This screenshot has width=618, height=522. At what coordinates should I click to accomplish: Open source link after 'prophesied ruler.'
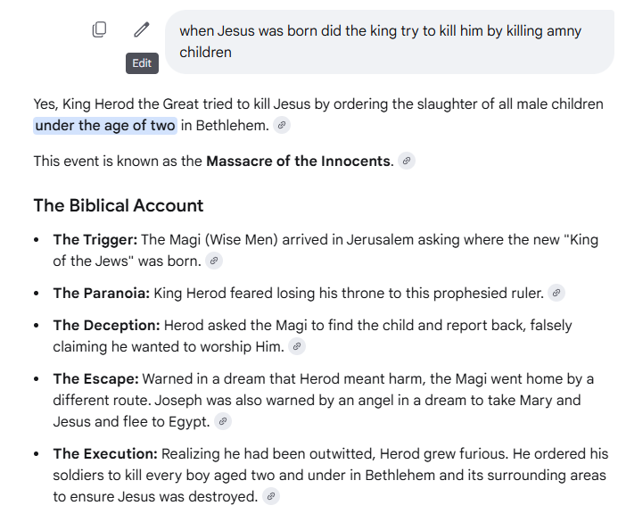click(556, 293)
